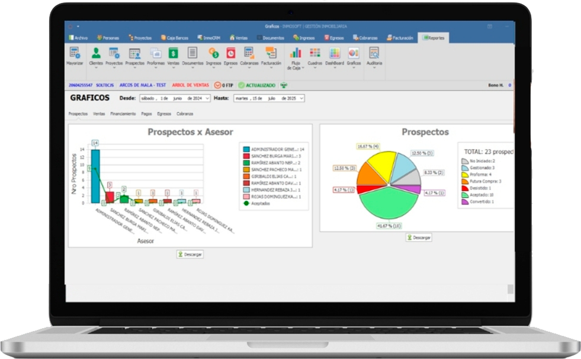
Task: Click the Mayorizar ribbon icon
Action: point(75,53)
